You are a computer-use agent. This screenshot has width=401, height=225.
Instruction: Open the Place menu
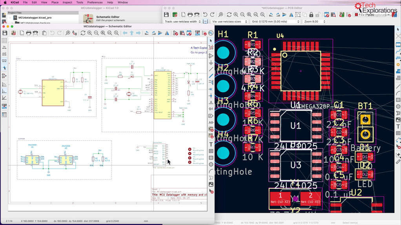pos(55,2)
